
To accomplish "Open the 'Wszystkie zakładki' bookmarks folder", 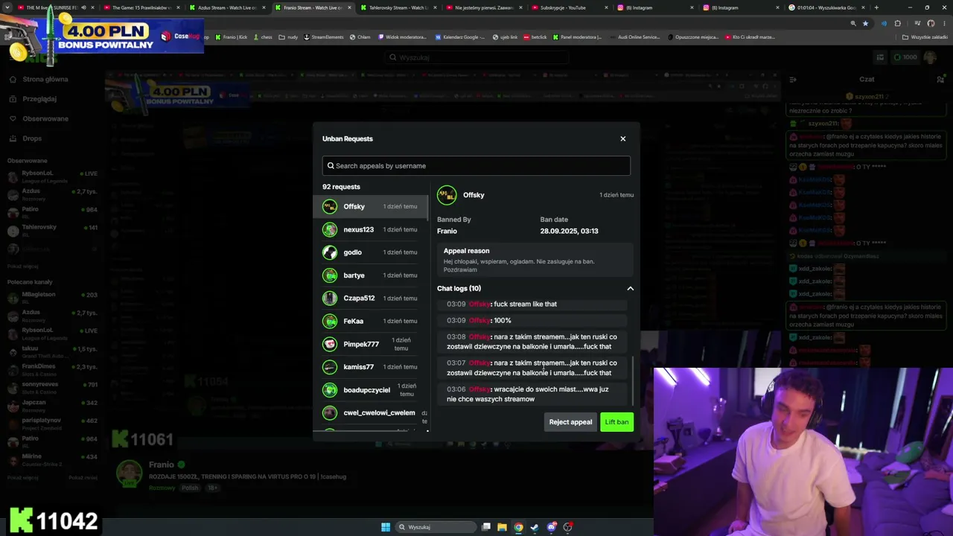I will [x=925, y=36].
